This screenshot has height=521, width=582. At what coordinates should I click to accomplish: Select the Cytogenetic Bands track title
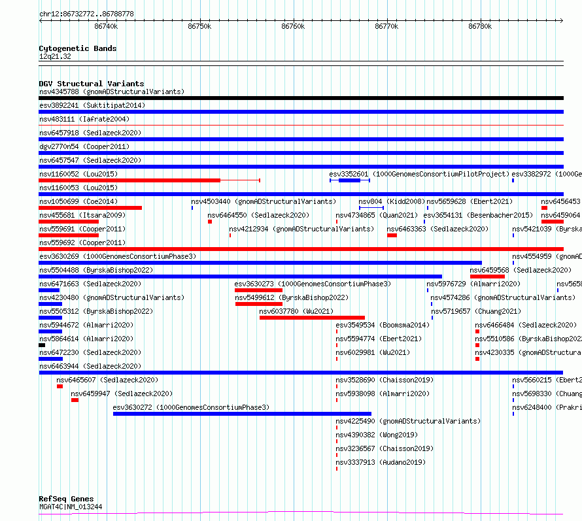pyautogui.click(x=78, y=48)
